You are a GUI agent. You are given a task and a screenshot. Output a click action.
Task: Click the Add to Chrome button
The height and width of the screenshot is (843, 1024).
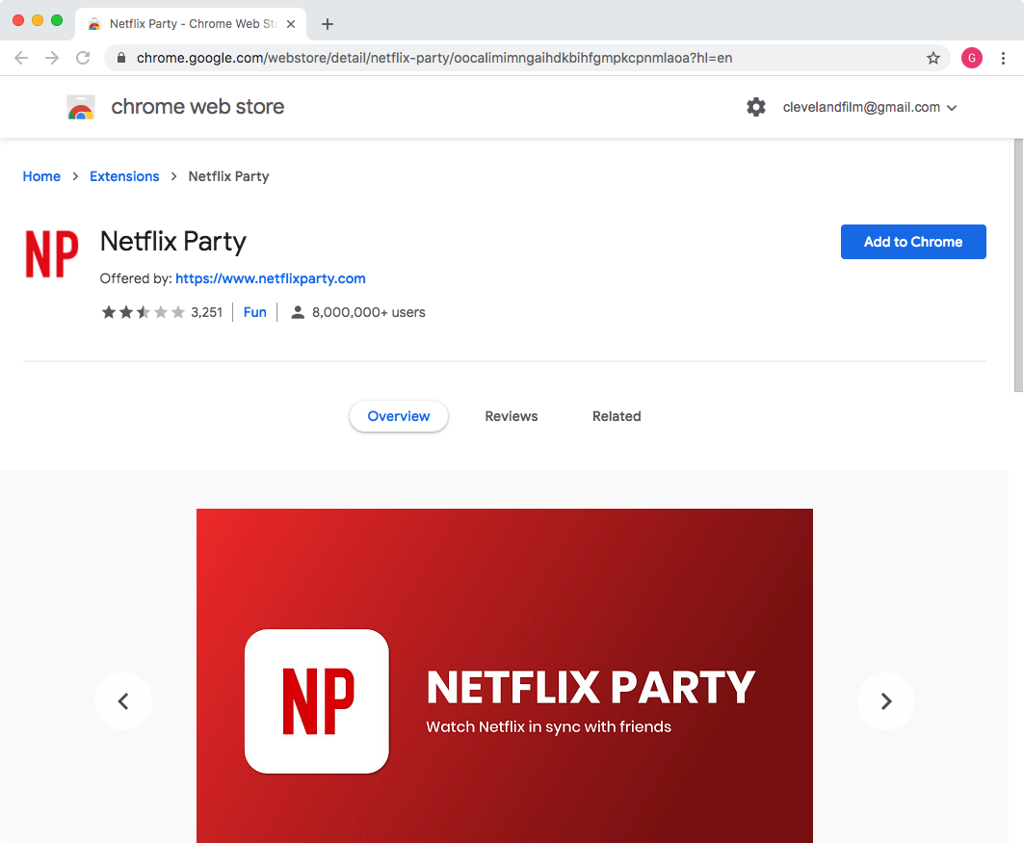(912, 242)
